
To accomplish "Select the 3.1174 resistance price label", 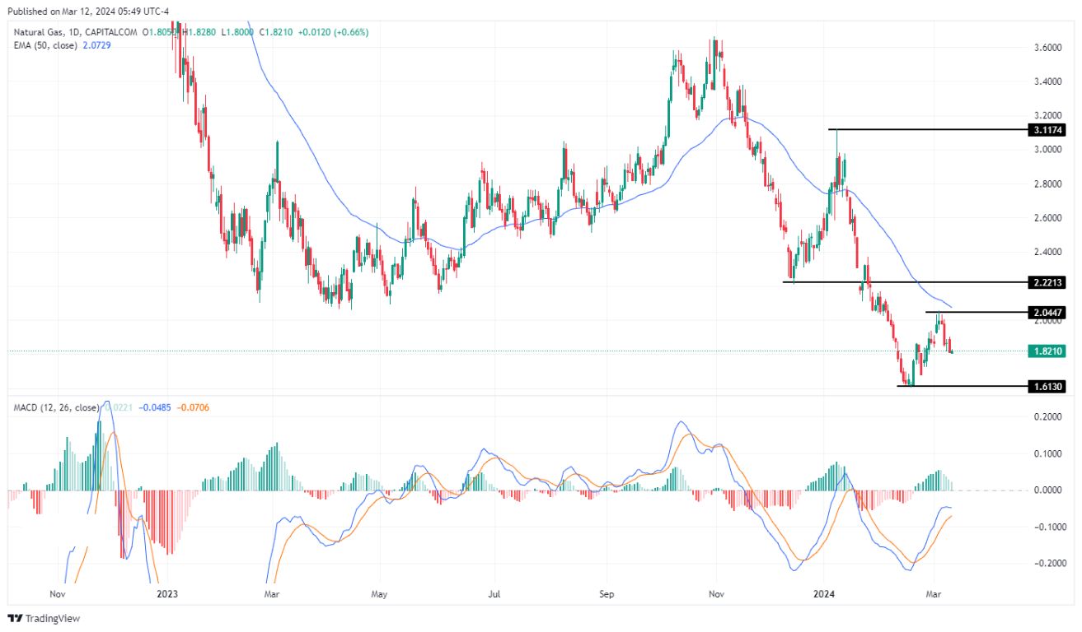I will coord(1046,129).
